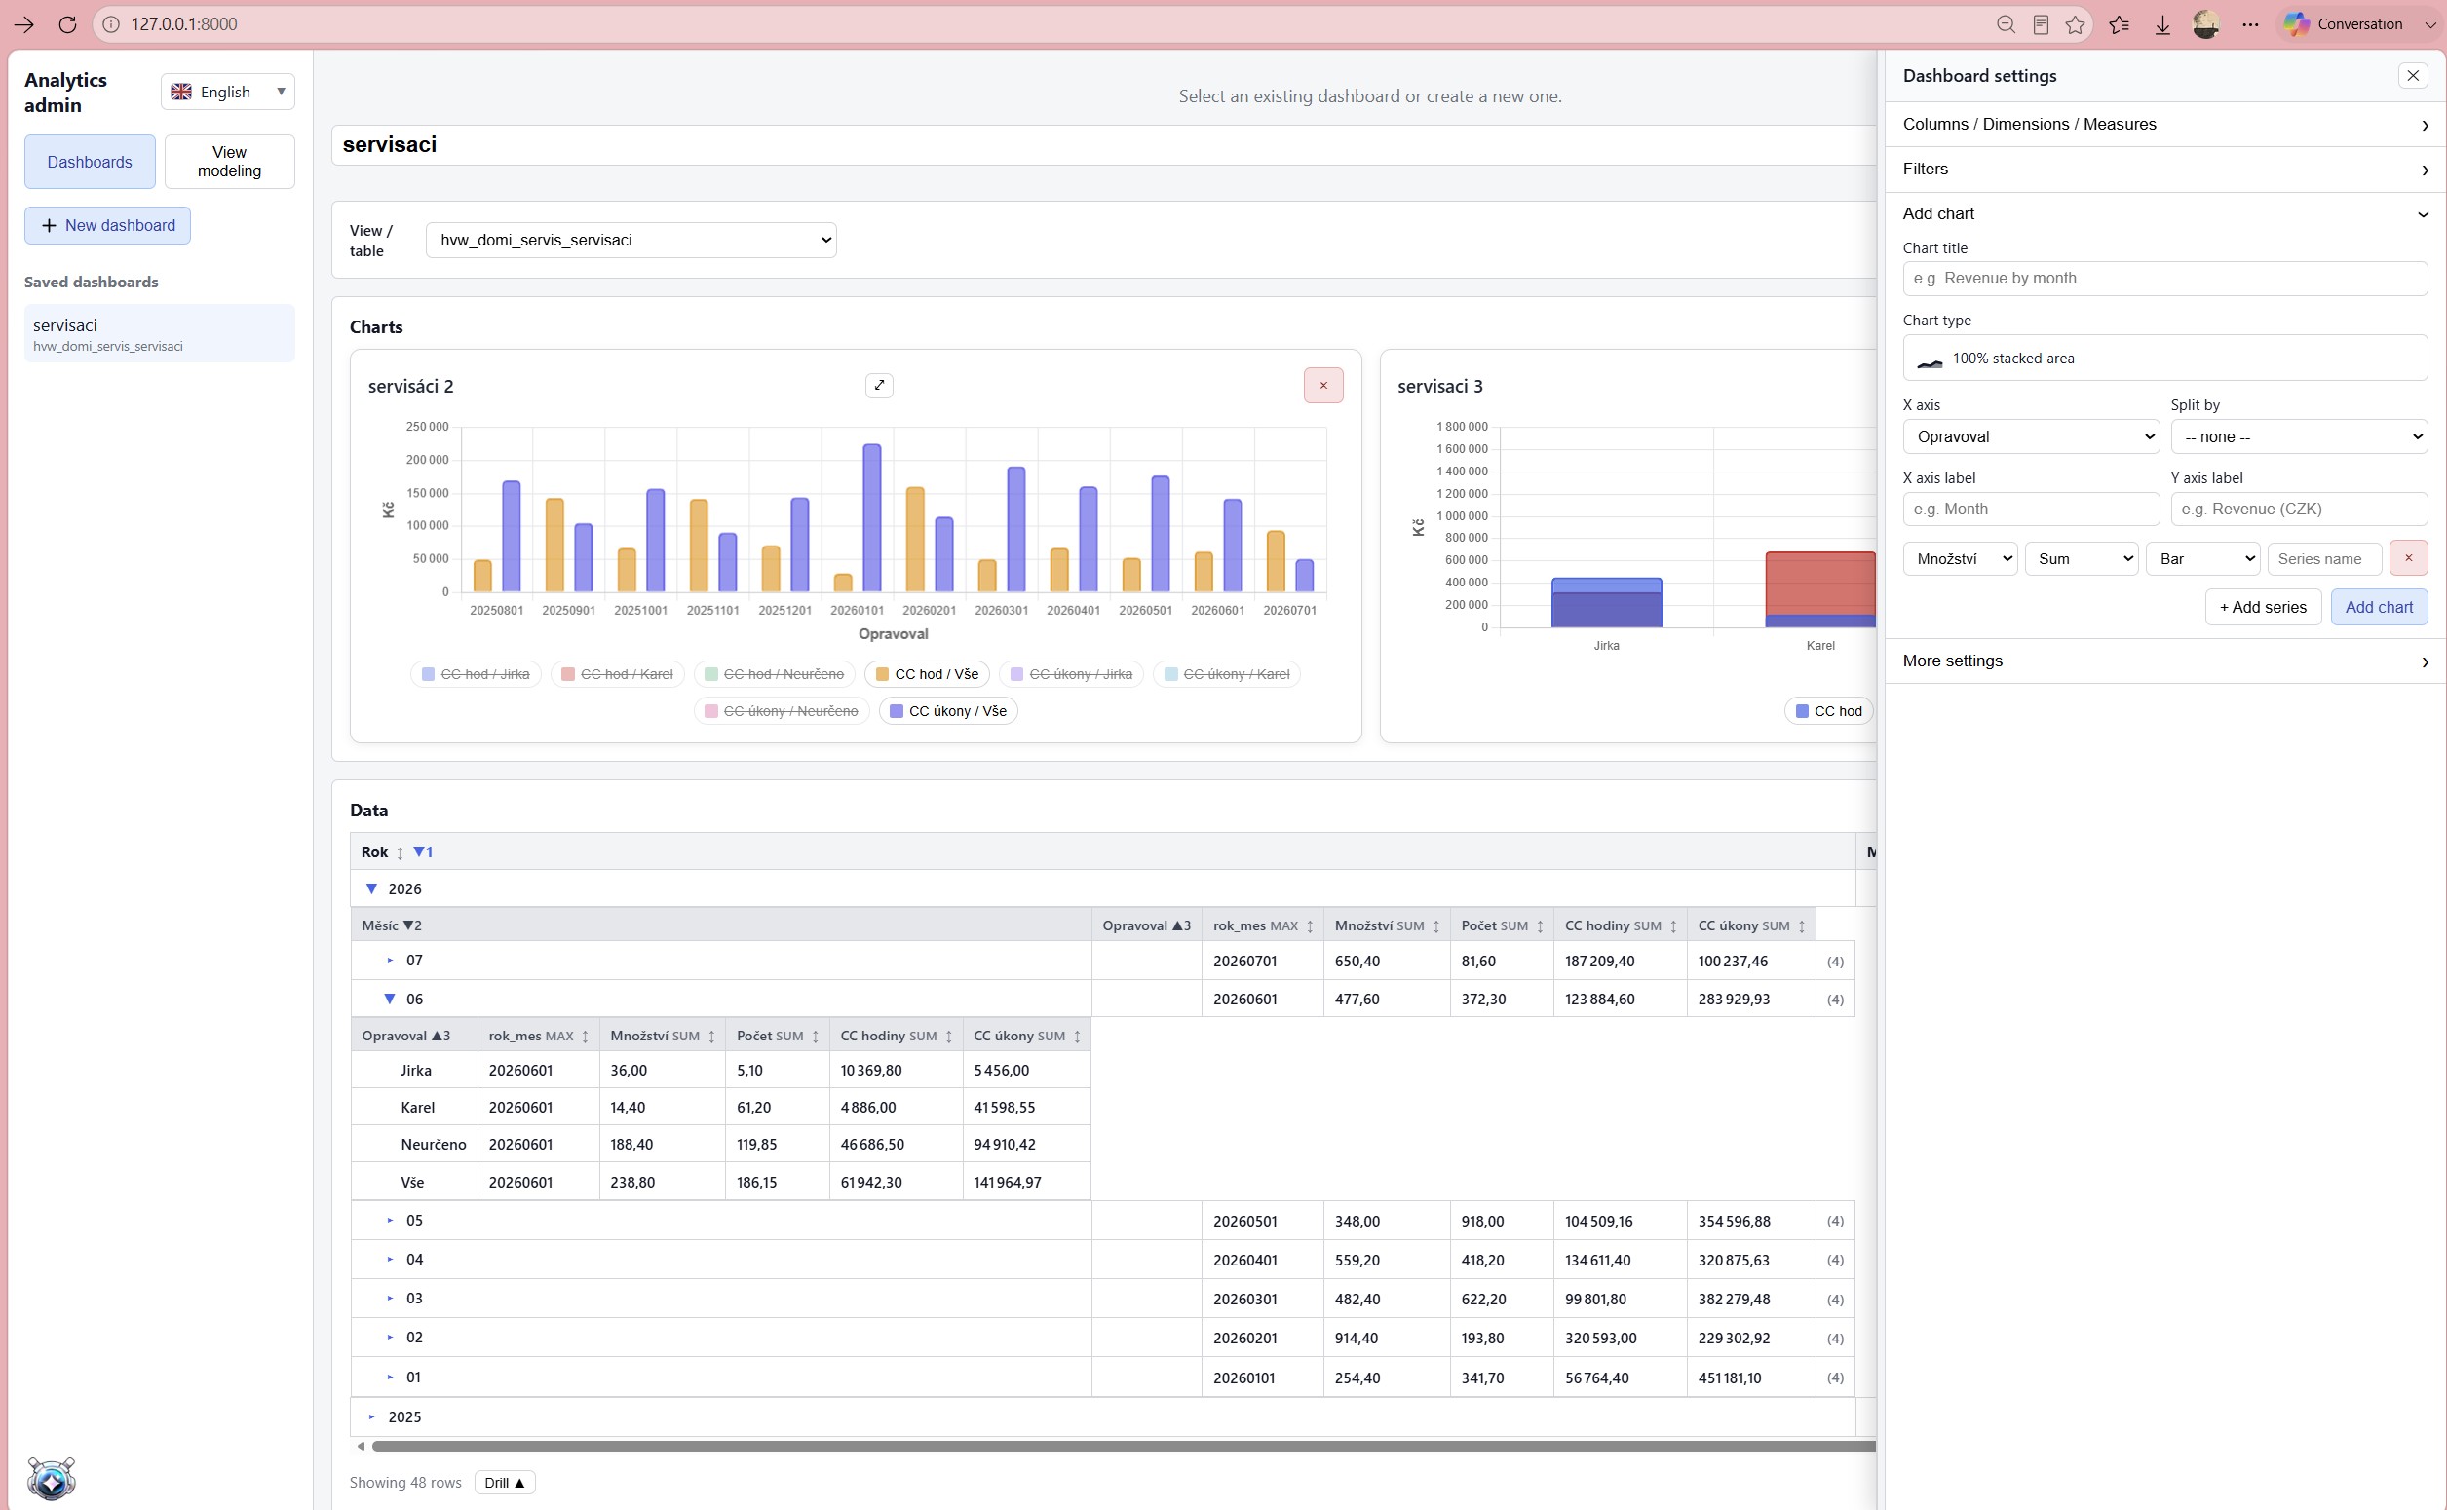Hide the CC úkony / Vše series
The width and height of the screenshot is (2447, 1510).
point(948,711)
